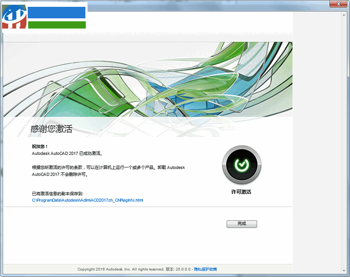
Task: Click the green license activation checkmark icon
Action: pos(241,164)
